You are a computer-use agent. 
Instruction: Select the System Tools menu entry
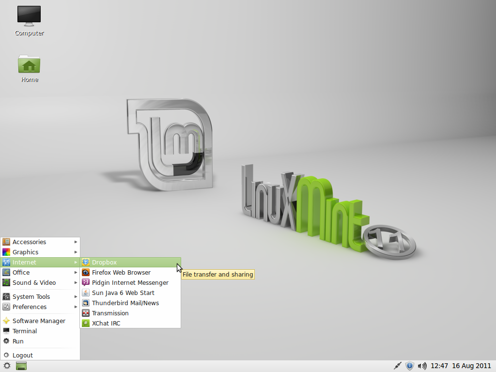tap(40, 297)
